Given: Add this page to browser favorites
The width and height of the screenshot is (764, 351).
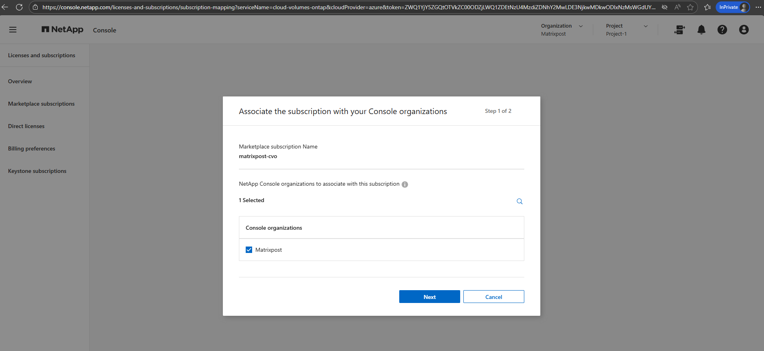Looking at the screenshot, I should click(x=690, y=7).
